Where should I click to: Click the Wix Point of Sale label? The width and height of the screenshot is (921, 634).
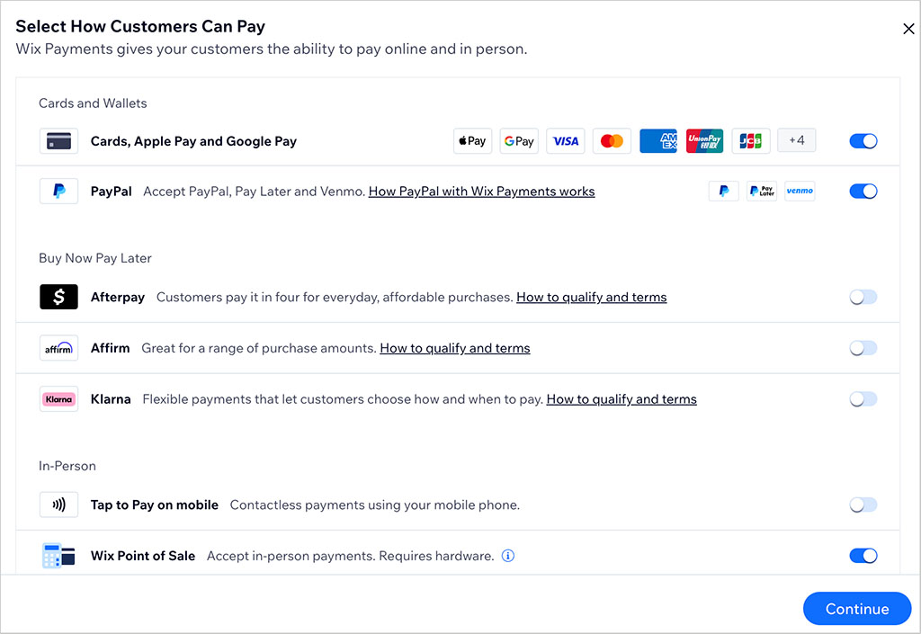(143, 556)
